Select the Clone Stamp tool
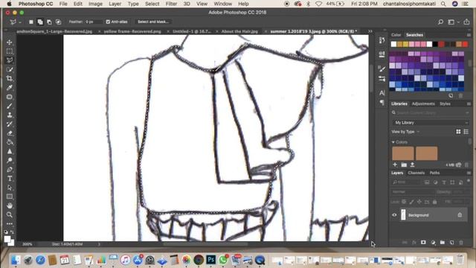Screen dimensions: 476x268 pos(10,115)
